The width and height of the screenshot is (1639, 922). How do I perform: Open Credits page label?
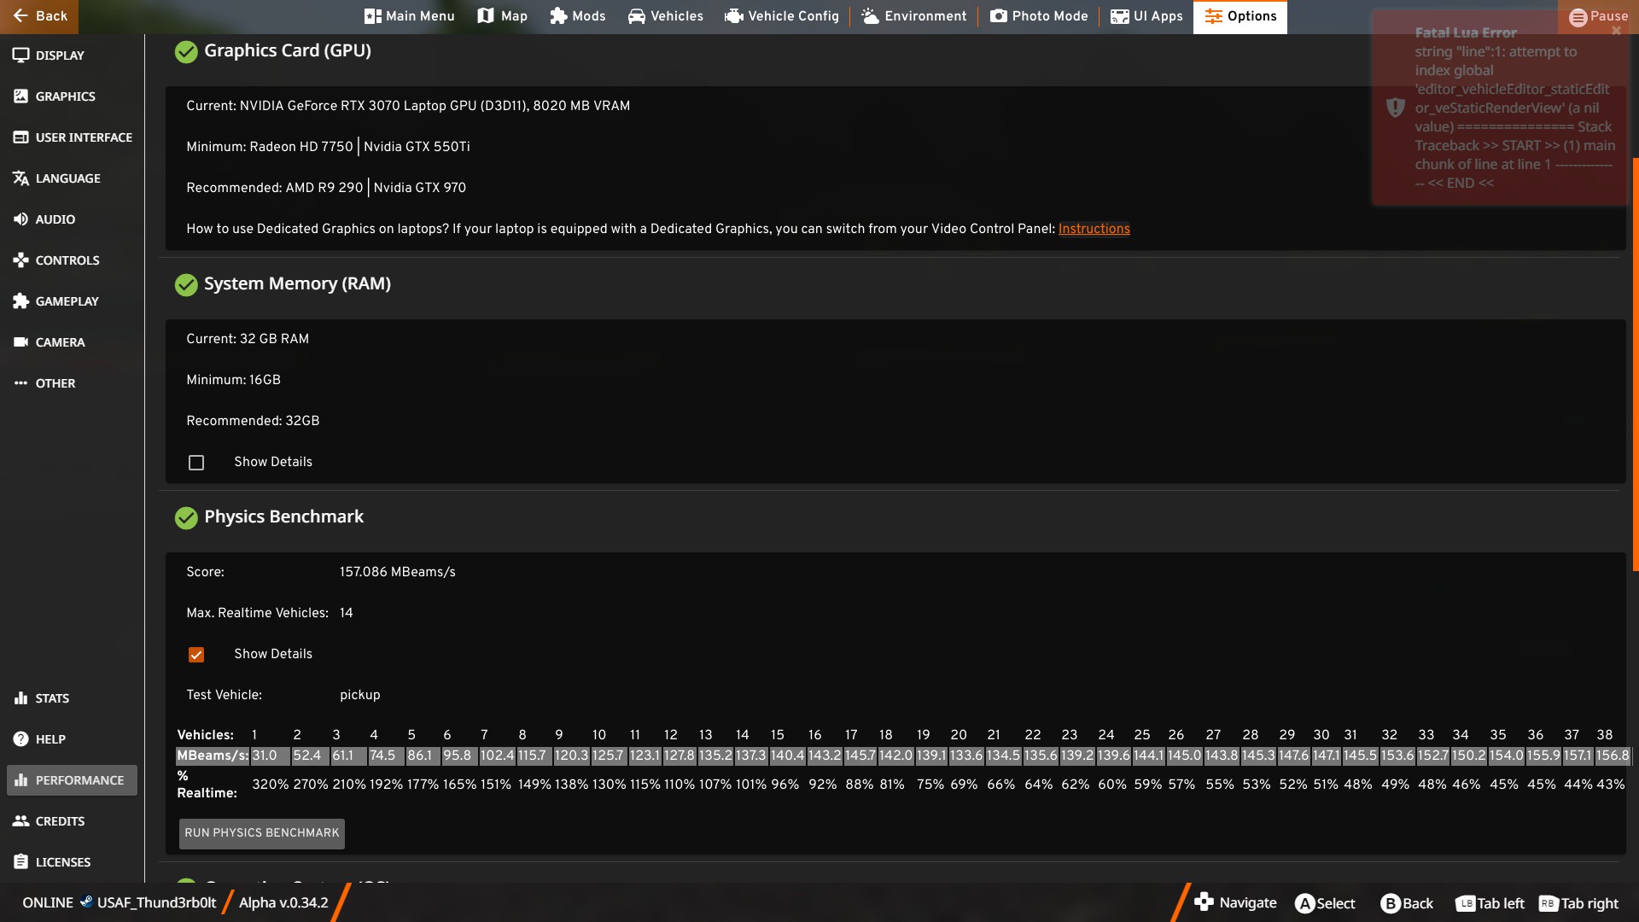tap(61, 821)
